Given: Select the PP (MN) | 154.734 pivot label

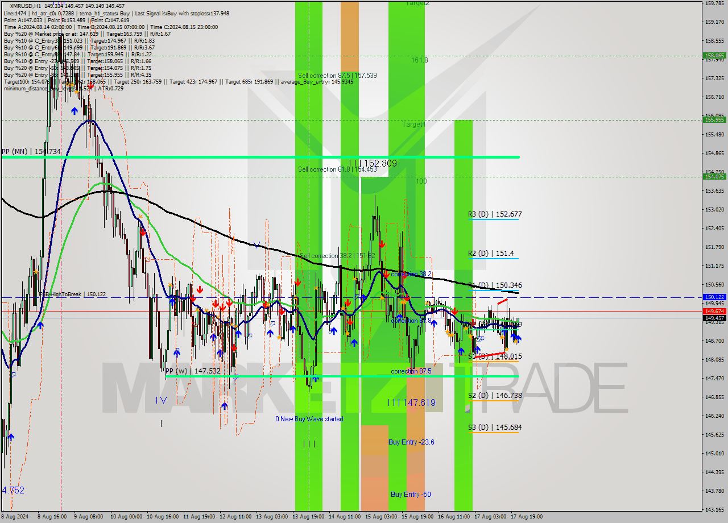Looking at the screenshot, I should tap(31, 152).
